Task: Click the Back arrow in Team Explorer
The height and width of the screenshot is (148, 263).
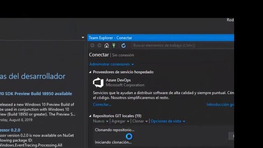Action: point(92,46)
